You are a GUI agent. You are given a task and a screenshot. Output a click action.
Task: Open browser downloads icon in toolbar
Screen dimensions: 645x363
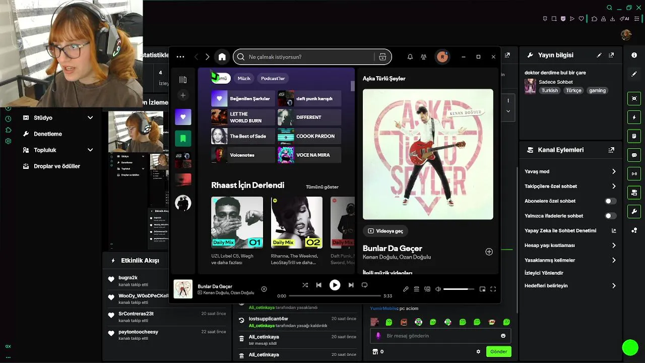tap(612, 19)
